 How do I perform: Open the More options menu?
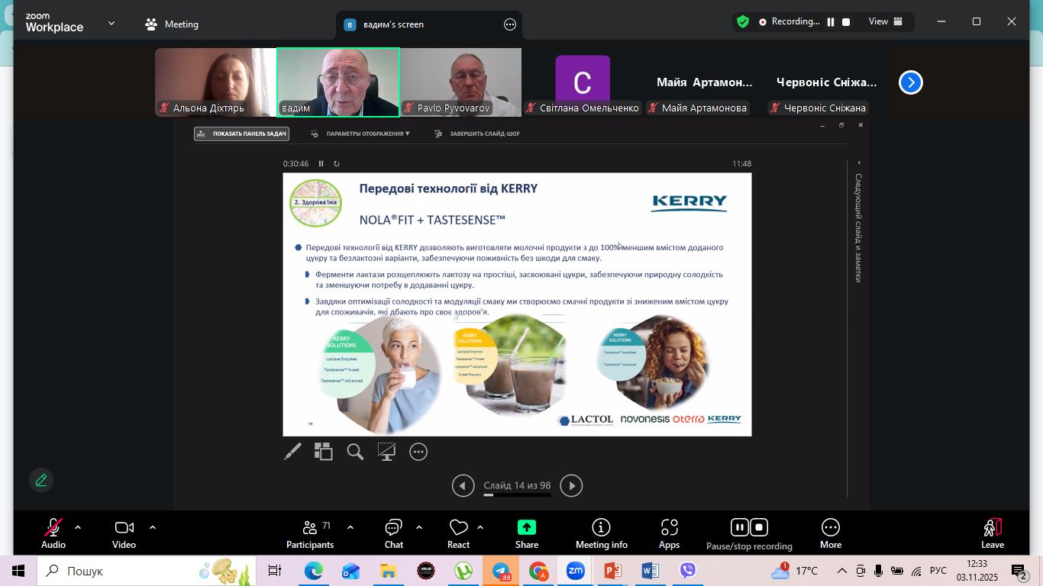click(830, 533)
